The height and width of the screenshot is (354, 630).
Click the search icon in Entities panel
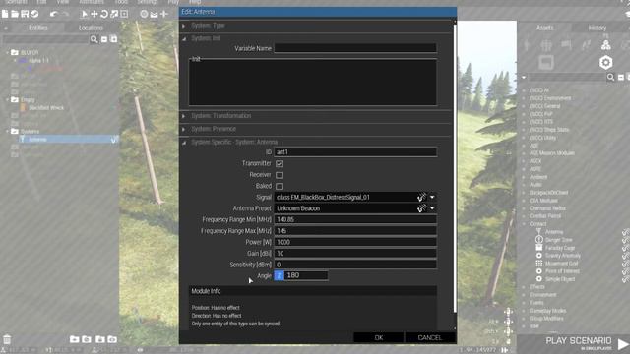[x=94, y=39]
